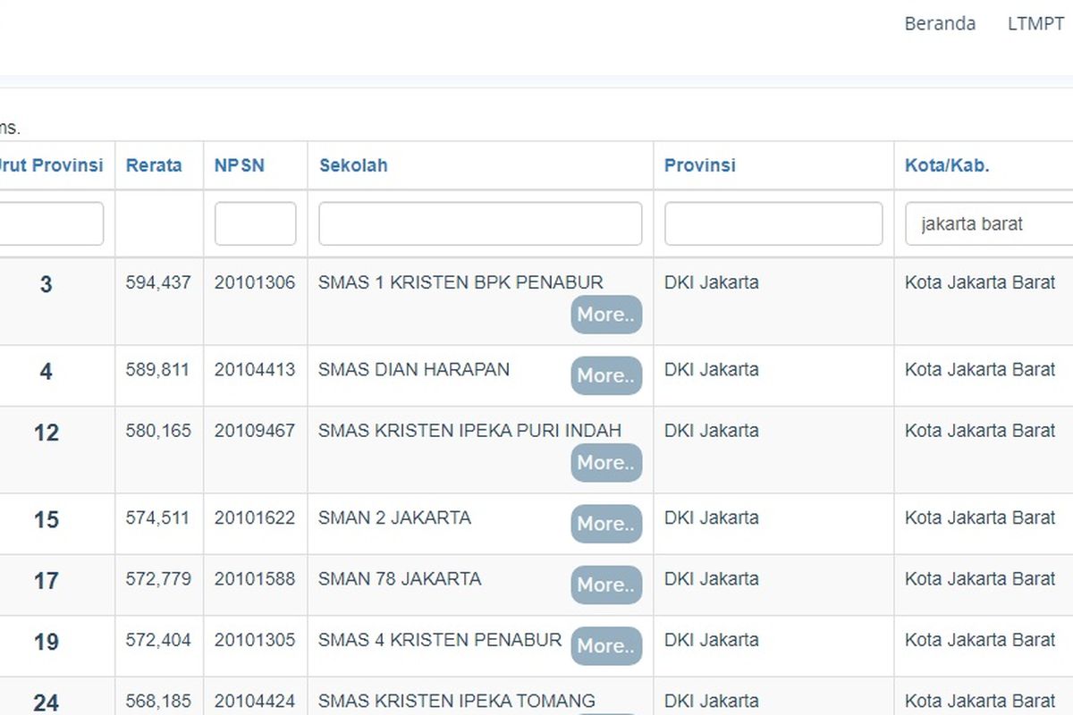The height and width of the screenshot is (715, 1073).
Task: Sort by Kota/Kab. column header
Action: [946, 165]
